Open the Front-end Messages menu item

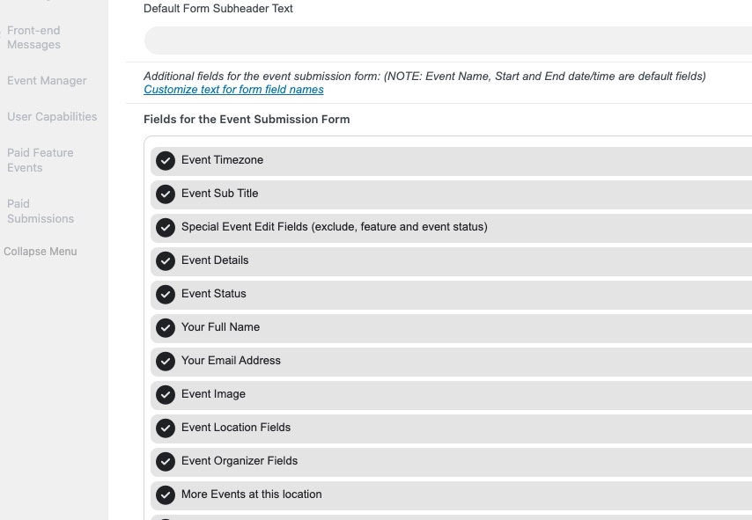[x=33, y=37]
